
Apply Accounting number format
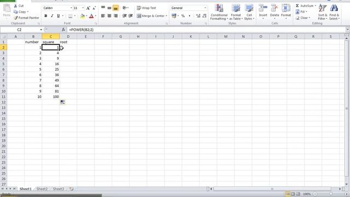[x=174, y=16]
